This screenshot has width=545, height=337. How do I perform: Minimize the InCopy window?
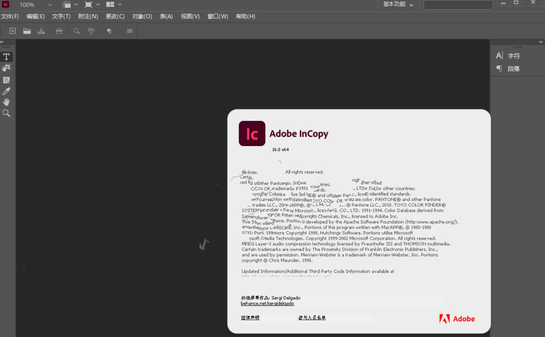[503, 3]
